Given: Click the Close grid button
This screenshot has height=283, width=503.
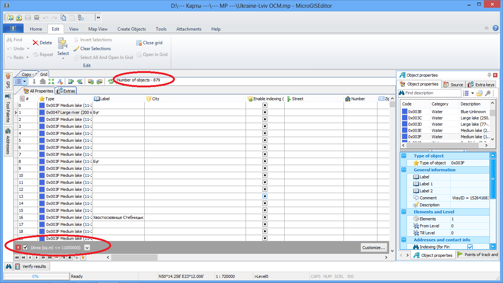Looking at the screenshot, I should [149, 43].
